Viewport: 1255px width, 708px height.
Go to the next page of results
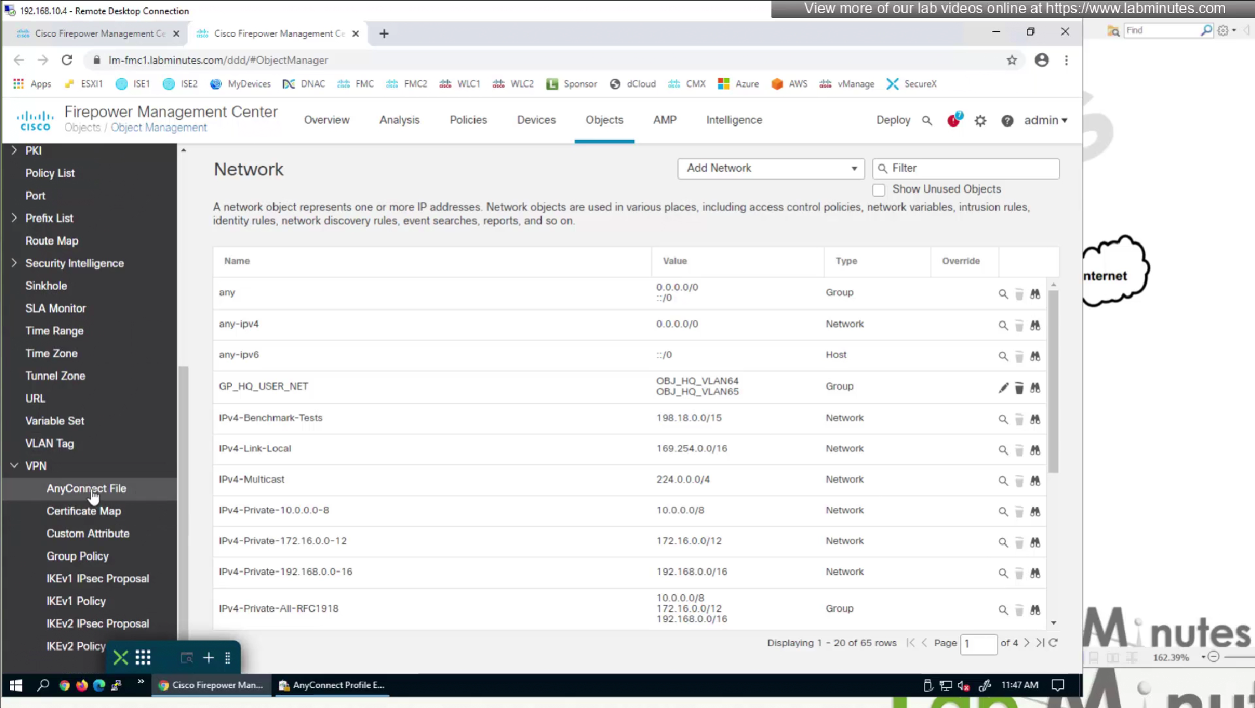(x=1026, y=642)
